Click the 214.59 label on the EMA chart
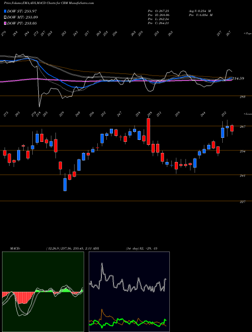 coord(238,78)
